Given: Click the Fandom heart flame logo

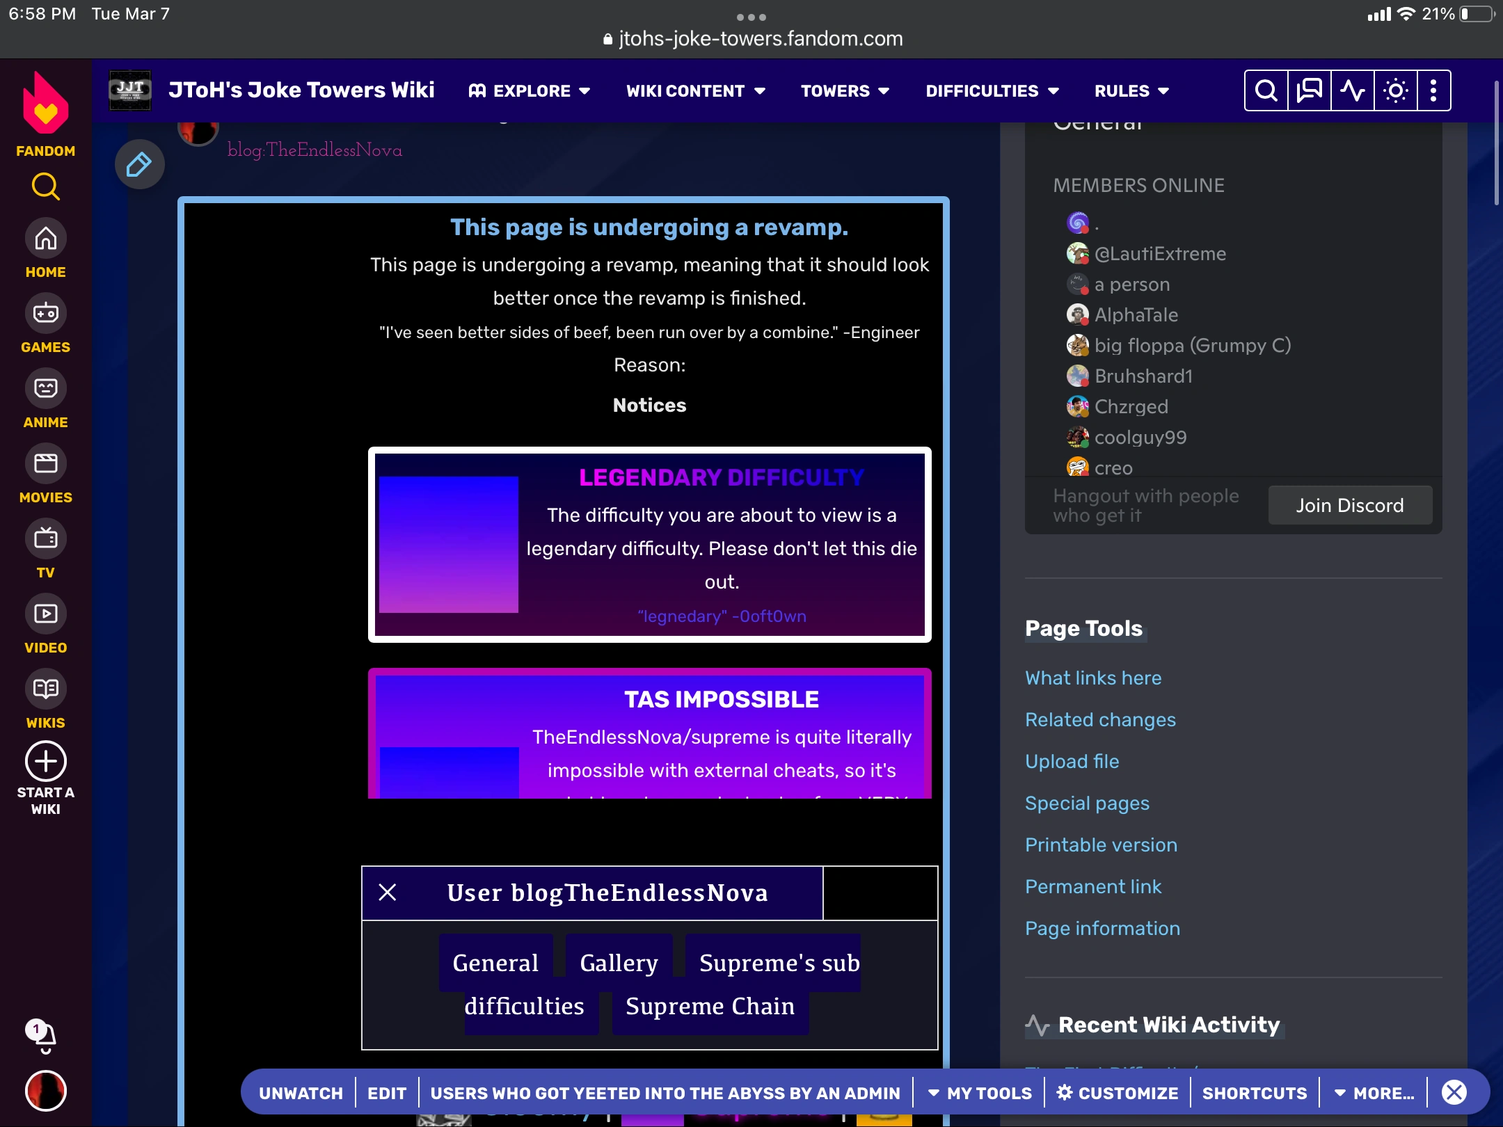Looking at the screenshot, I should click(x=45, y=104).
